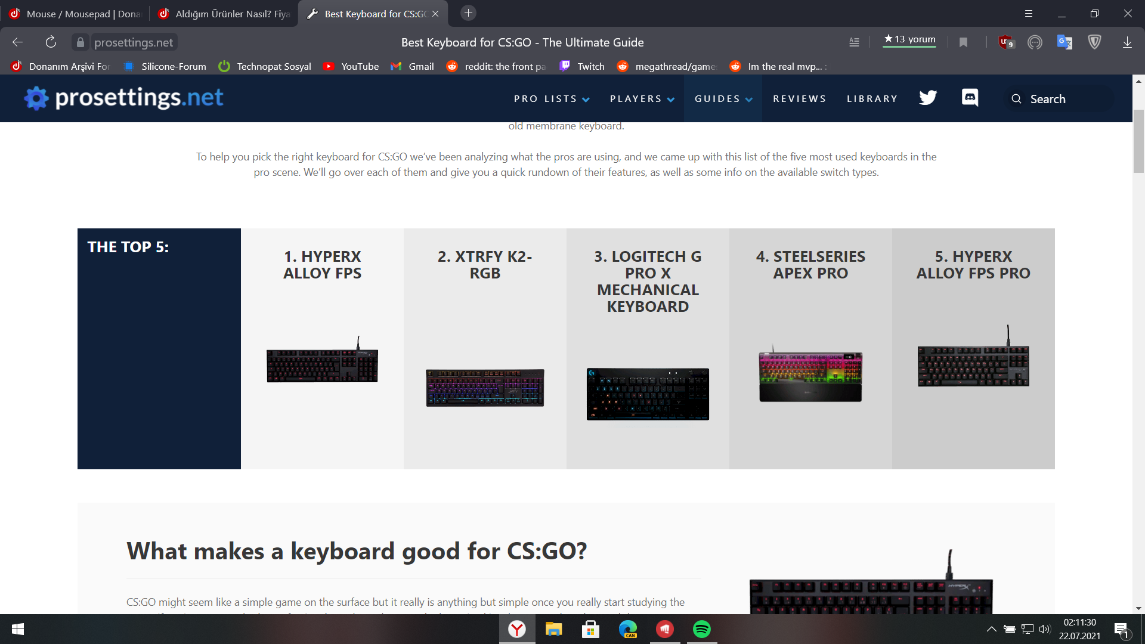This screenshot has height=644, width=1145.
Task: Expand GUIDES dropdown menu
Action: pos(723,99)
